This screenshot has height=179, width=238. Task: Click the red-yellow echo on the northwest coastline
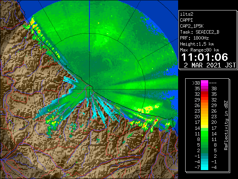tap(35, 26)
